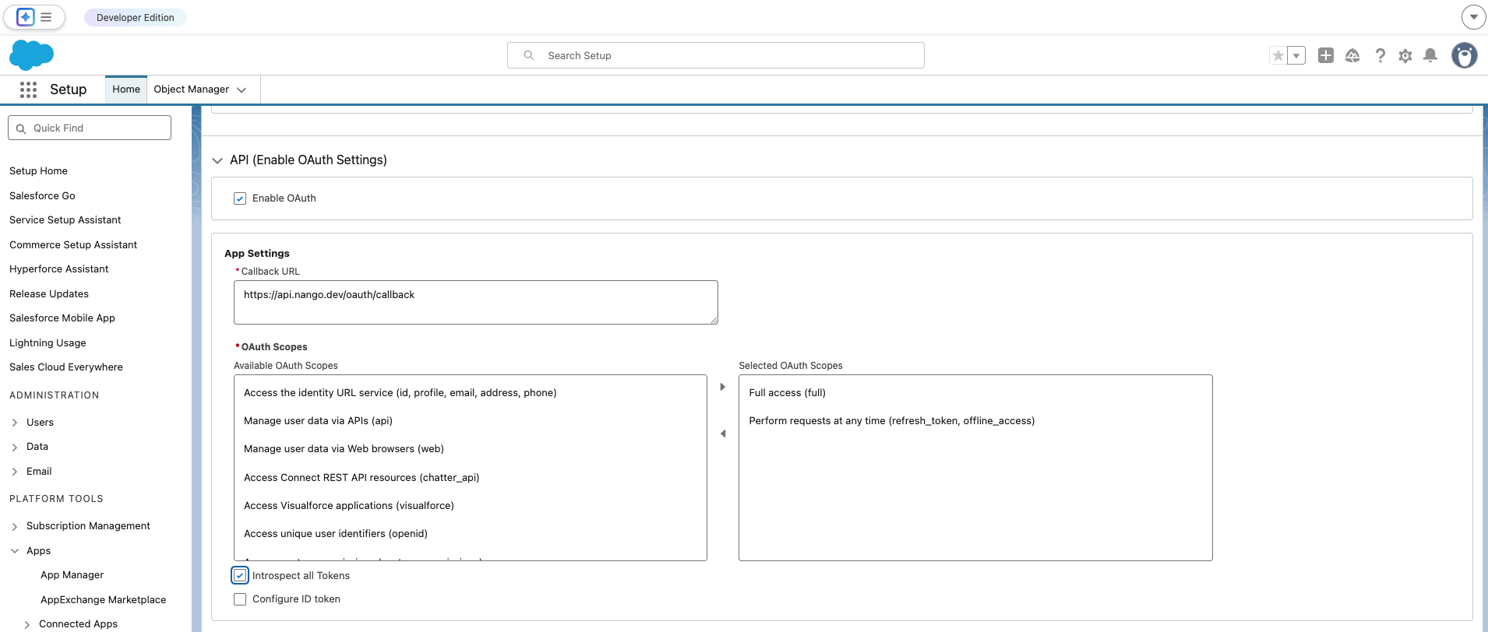Open the Object Manager tab dropdown chevron

242,90
